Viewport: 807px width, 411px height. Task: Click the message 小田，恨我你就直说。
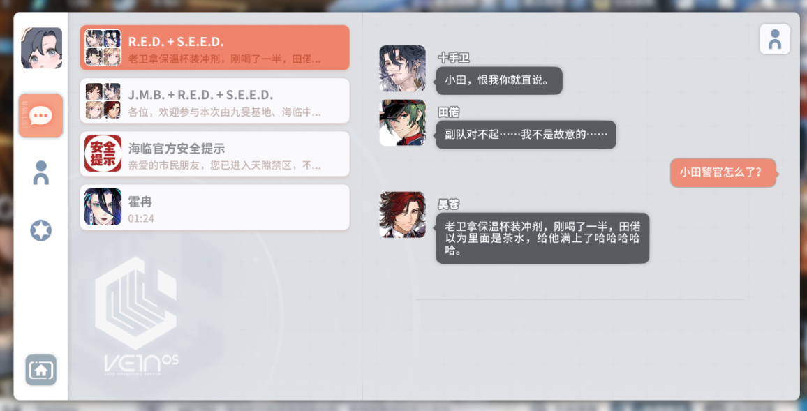498,81
